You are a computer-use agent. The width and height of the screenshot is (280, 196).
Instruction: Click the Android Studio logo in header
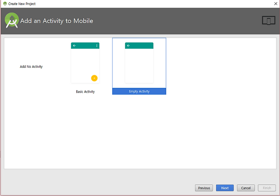click(12, 21)
